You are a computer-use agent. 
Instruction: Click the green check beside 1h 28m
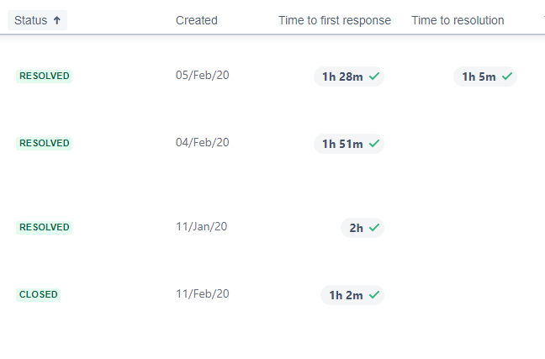(x=374, y=77)
